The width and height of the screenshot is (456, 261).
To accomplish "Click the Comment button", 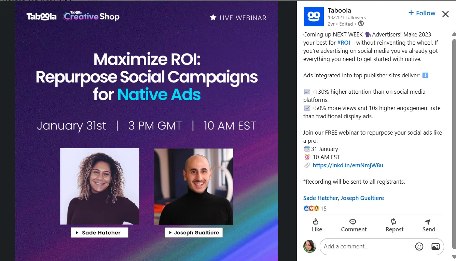I will [354, 226].
